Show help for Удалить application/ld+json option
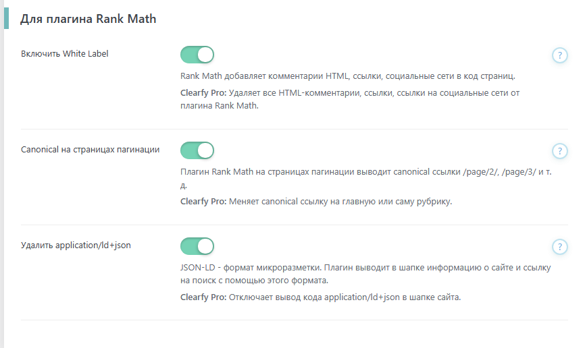 pyautogui.click(x=559, y=247)
